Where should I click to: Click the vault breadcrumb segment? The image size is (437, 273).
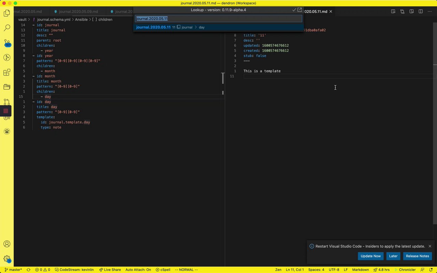coord(22,19)
